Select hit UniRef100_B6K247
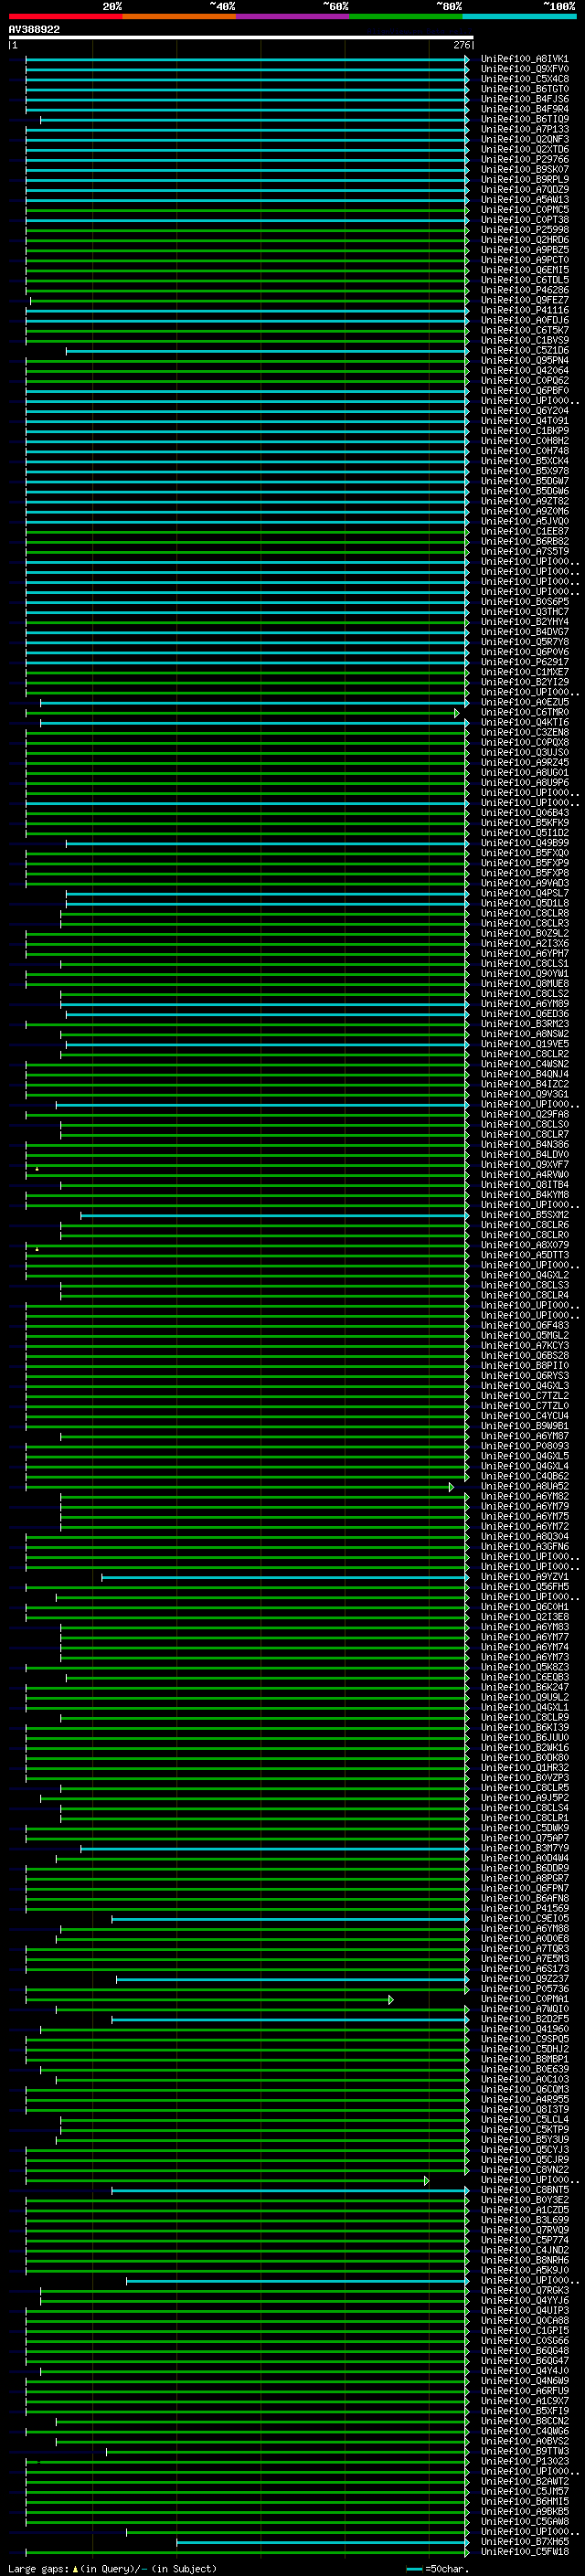 (x=525, y=1687)
